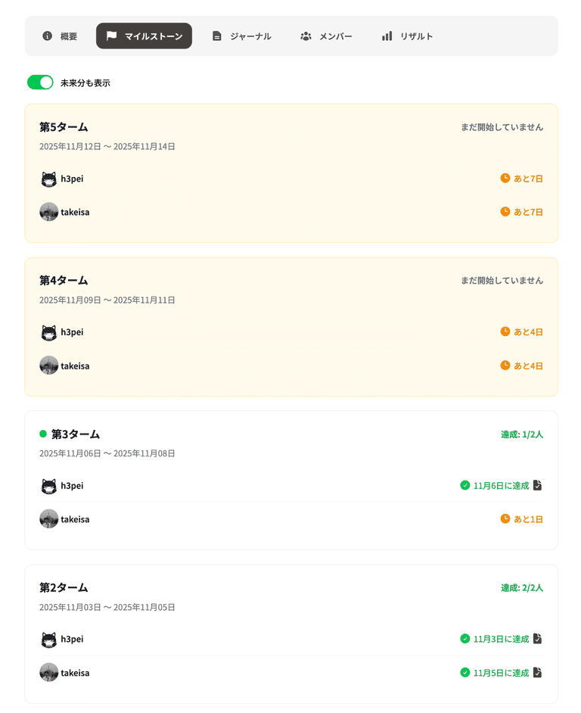
Task: Click the flag icon on the マイルストーン tab
Action: 112,36
